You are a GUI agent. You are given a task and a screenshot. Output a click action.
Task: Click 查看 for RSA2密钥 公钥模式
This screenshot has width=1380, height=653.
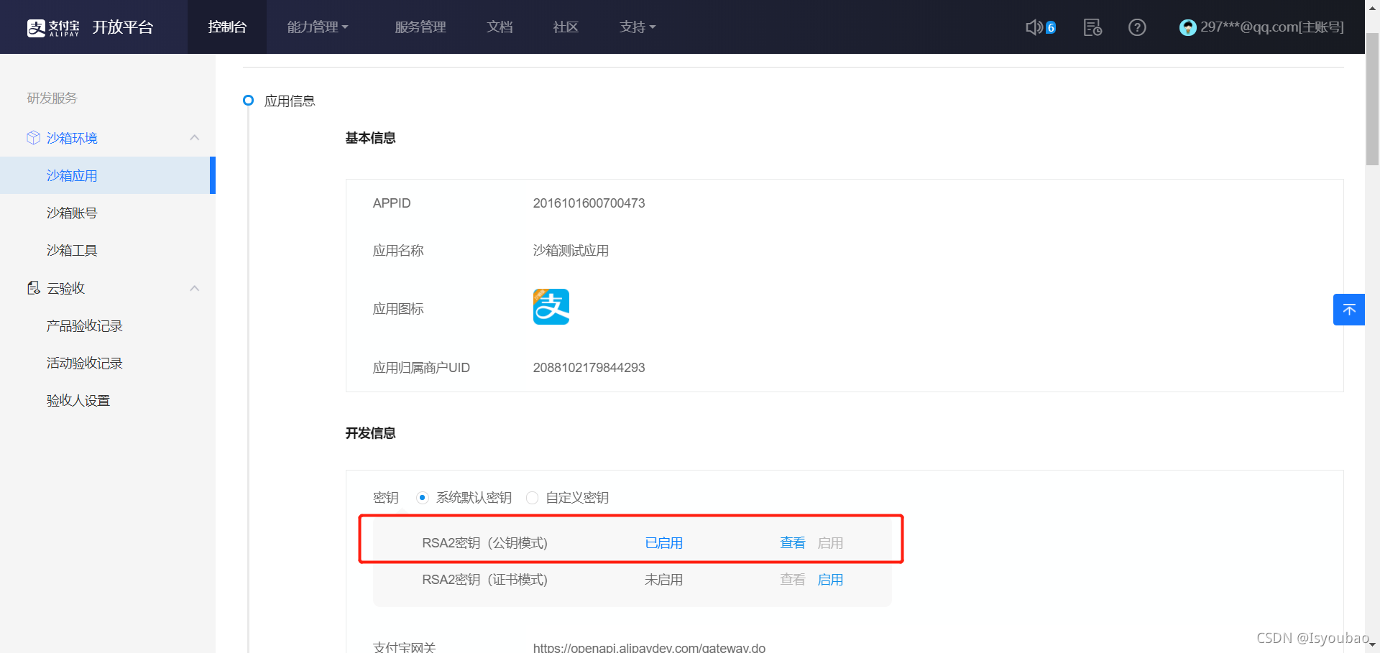pyautogui.click(x=793, y=543)
